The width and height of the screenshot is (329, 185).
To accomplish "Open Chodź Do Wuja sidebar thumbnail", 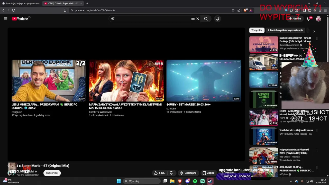I will 264,44.
